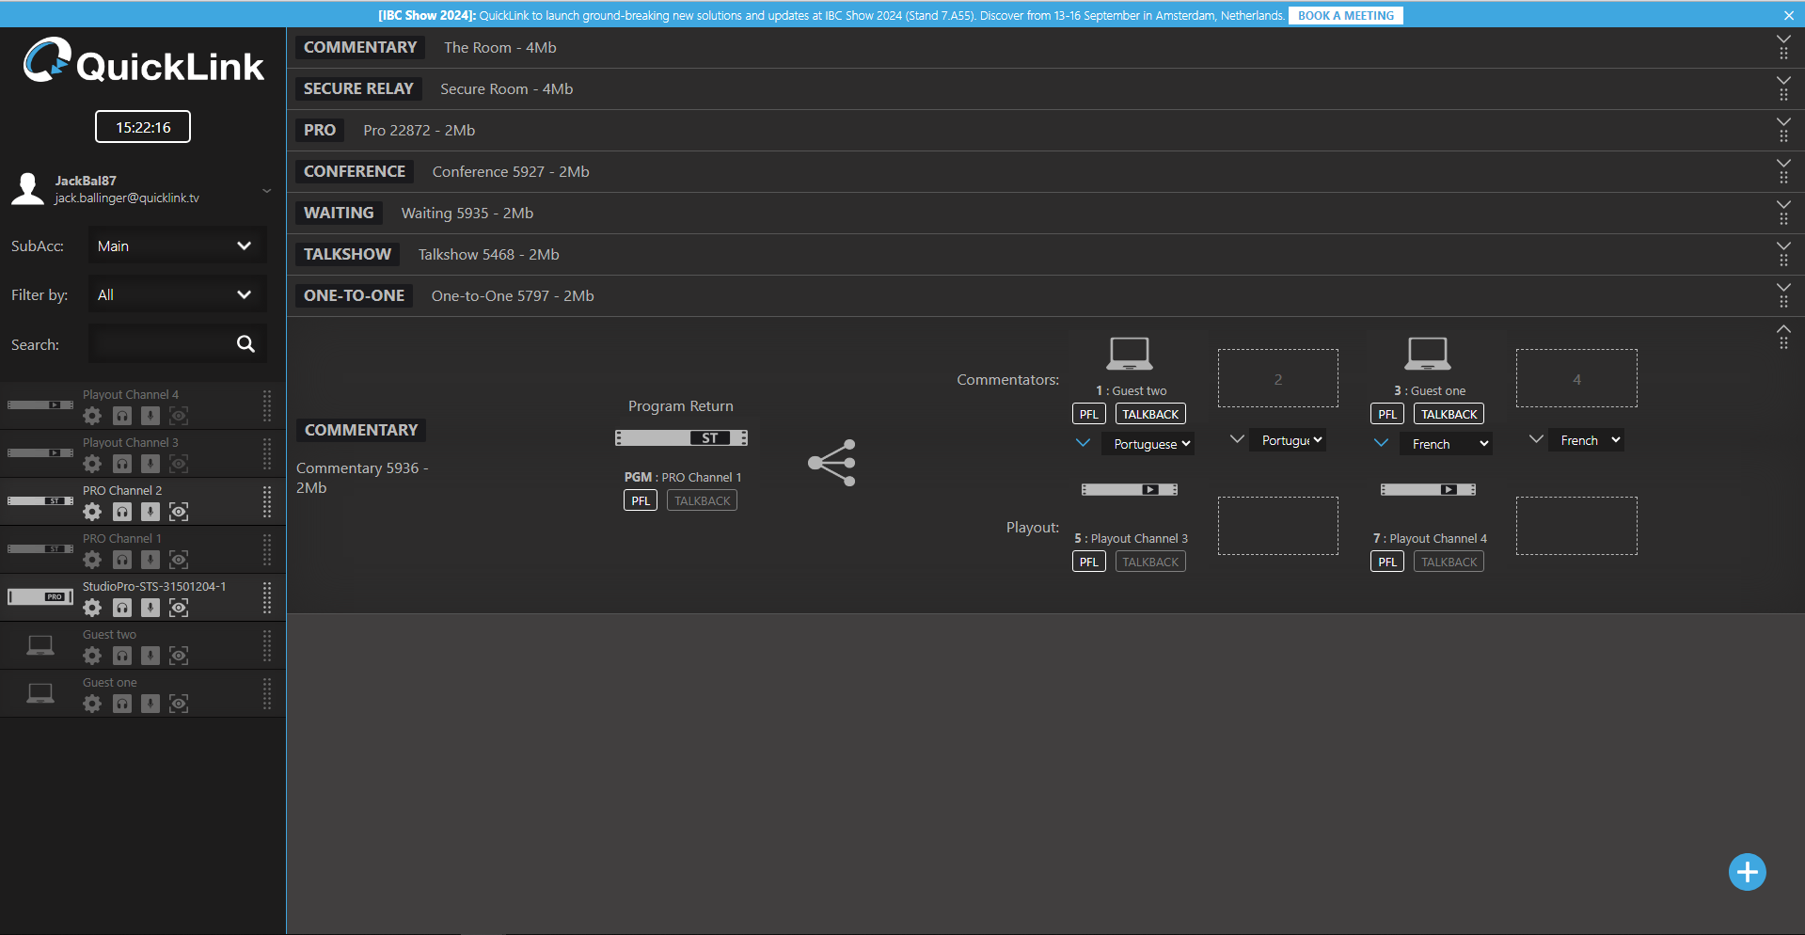1805x935 pixels.
Task: Toggle microphone for PRO Channel 2
Action: 150,512
